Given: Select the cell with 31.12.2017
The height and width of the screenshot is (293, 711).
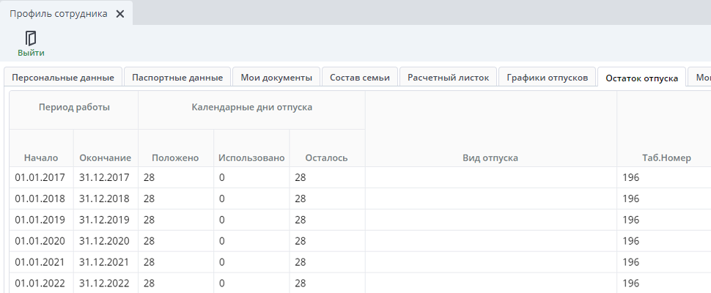Looking at the screenshot, I should point(106,177).
